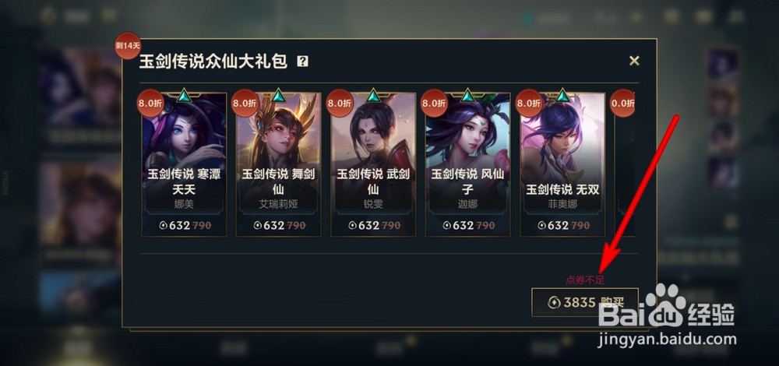Click the teal gem icon above 菲奥娜 card
Screen dimensions: 779x366
point(562,95)
